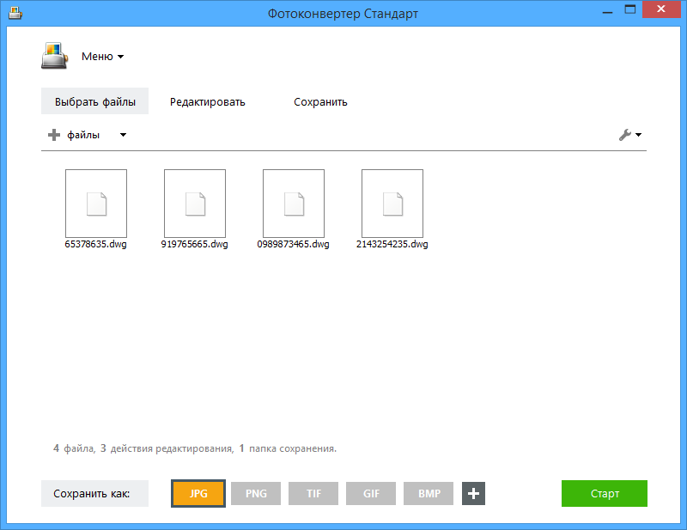Screen dimensions: 687x530
Task: Minimize the Фотоконвертер window
Action: [607, 11]
